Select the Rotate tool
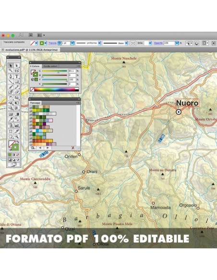 (x=11, y=98)
